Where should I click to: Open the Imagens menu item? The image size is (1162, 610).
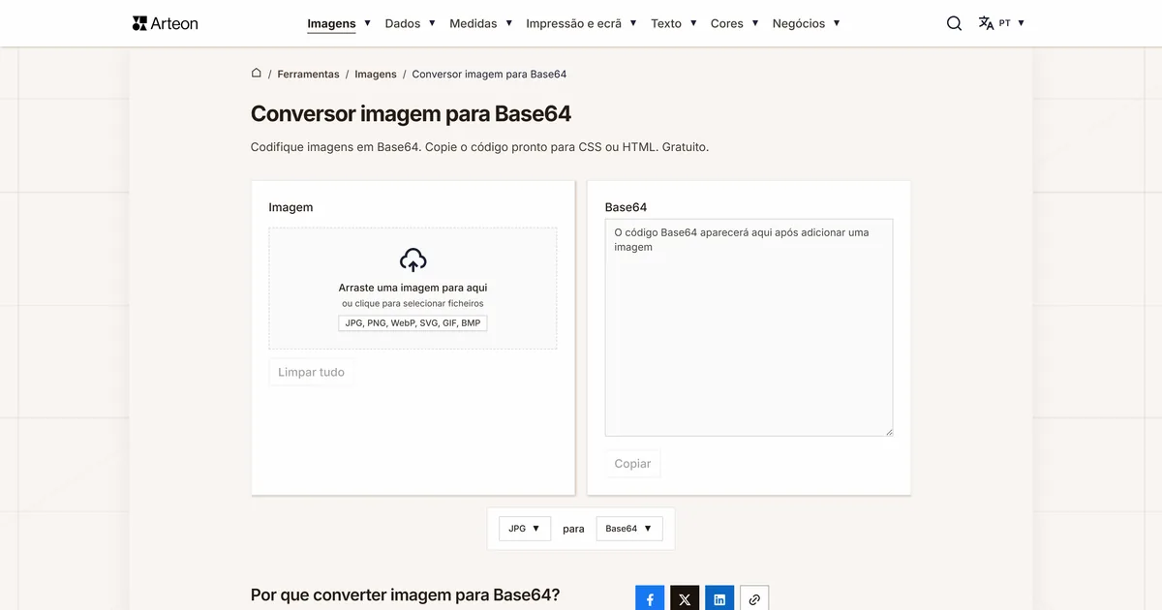331,23
